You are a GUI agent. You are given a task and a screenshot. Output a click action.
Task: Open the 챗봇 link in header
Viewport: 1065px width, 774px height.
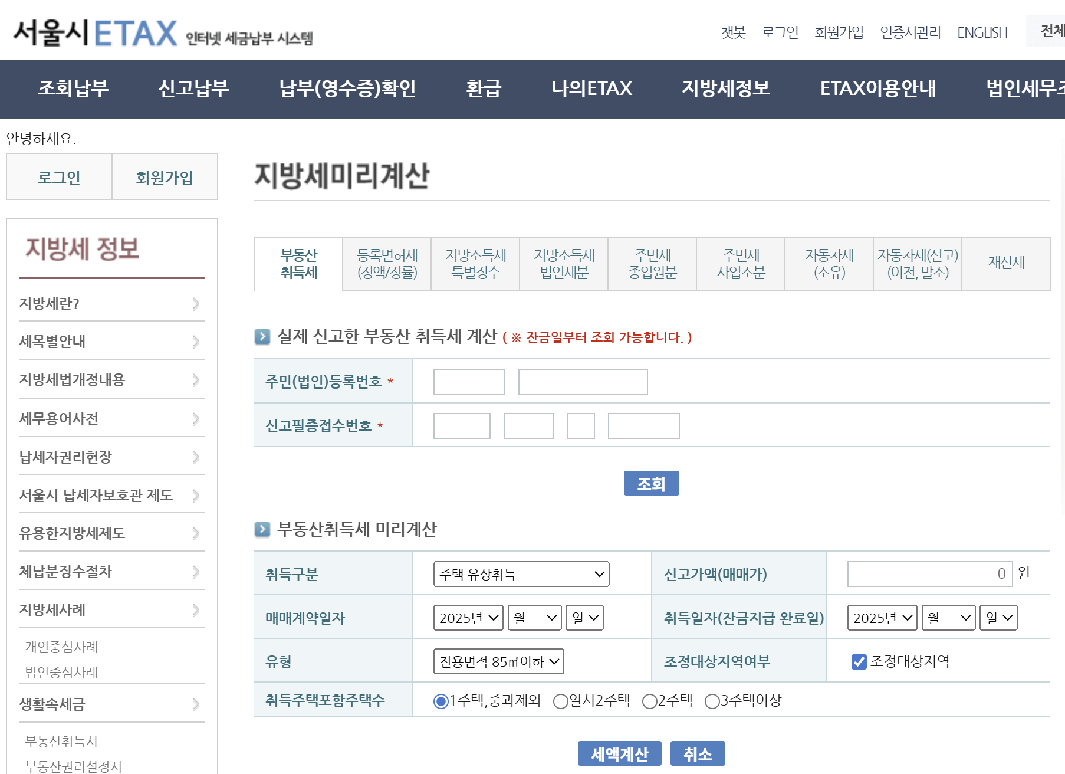[x=733, y=32]
